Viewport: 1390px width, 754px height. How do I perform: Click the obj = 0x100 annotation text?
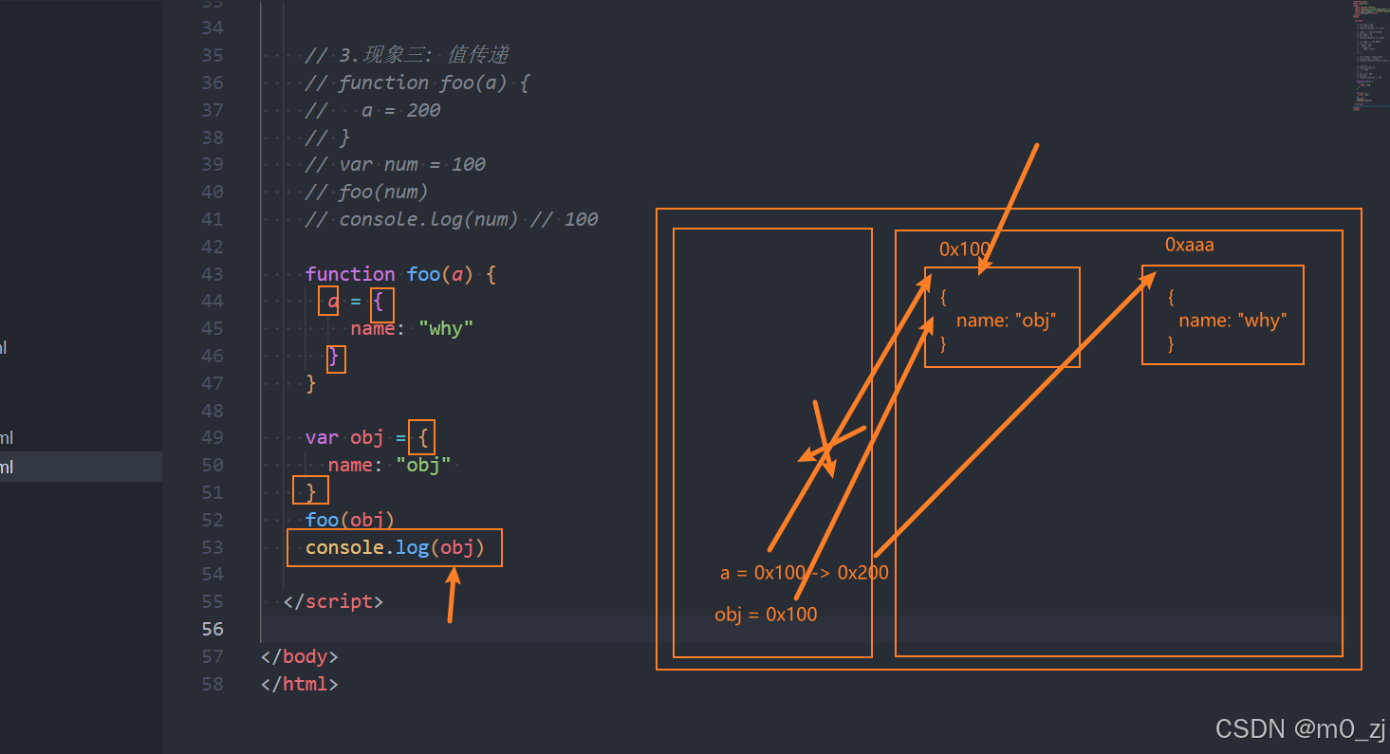766,615
